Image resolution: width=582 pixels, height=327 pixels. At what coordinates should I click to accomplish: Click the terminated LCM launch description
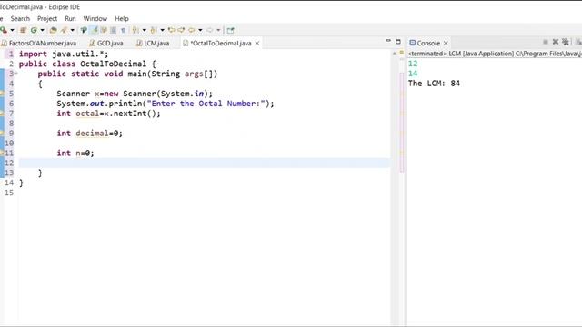pos(495,54)
